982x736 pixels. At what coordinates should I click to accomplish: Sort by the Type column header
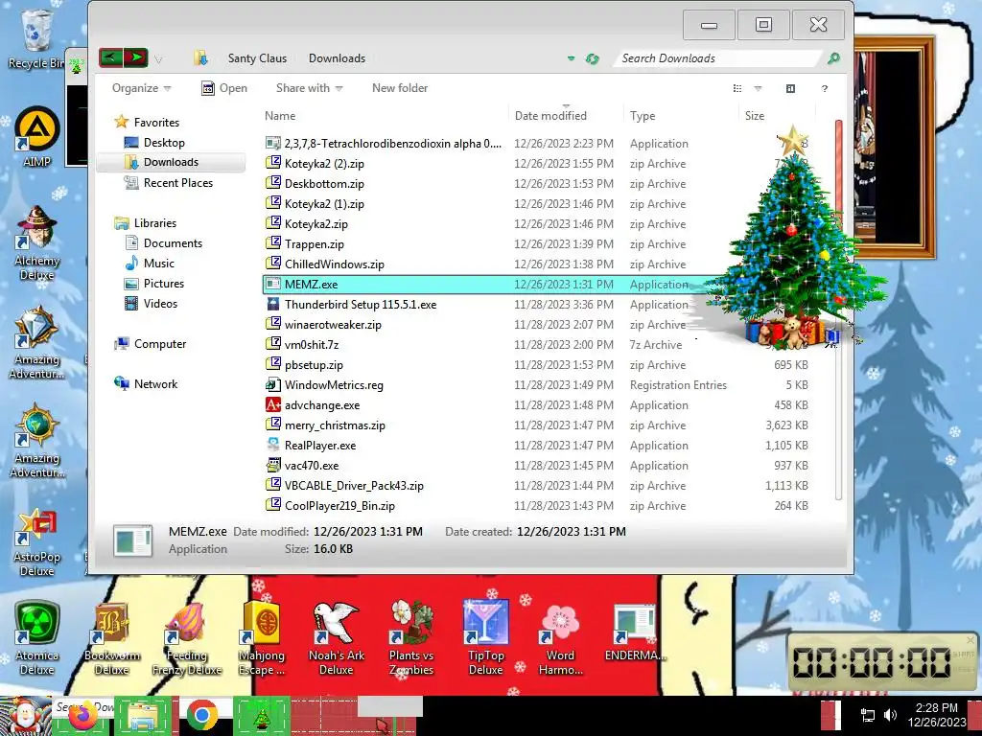[643, 116]
